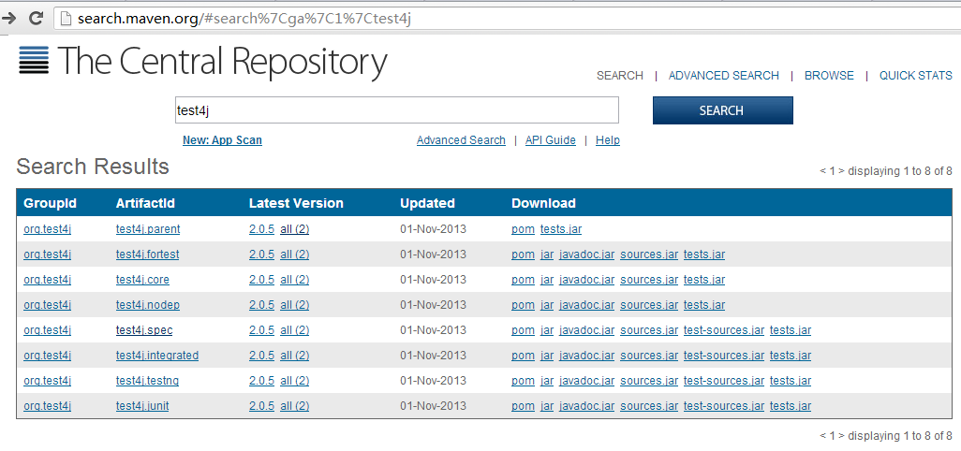
Task: Download test-sources.jar for test4j.junit
Action: coord(724,406)
